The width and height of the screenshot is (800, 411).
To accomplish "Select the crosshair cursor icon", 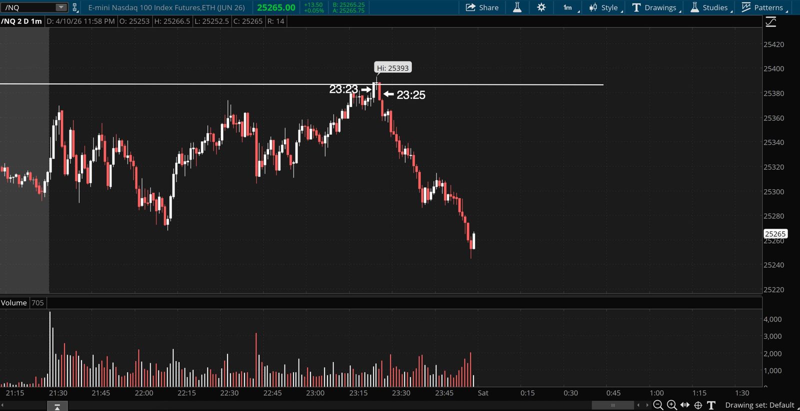I will tap(698, 405).
